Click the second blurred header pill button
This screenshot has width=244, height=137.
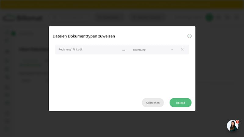point(147,17)
